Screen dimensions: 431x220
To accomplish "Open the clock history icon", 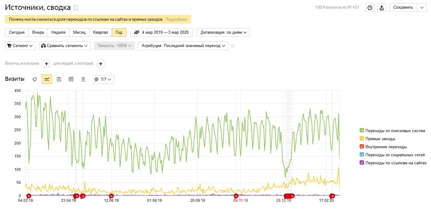I will click(x=370, y=8).
